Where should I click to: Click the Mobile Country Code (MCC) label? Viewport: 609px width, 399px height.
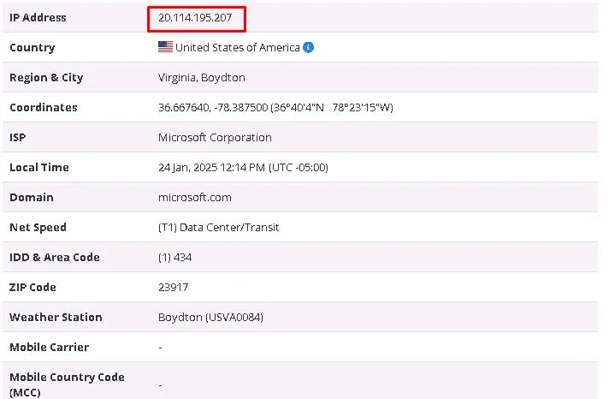tap(67, 384)
